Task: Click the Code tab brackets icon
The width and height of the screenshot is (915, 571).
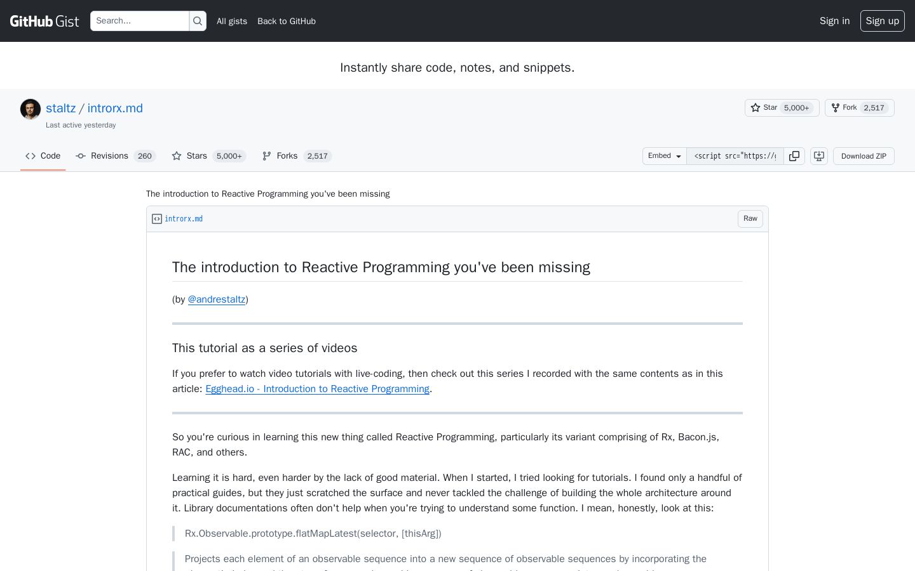Action: coord(30,156)
